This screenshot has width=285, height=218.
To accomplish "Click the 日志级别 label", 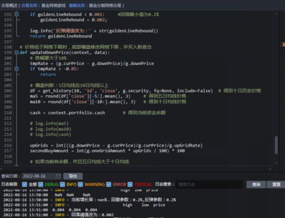I will [x=9, y=184].
